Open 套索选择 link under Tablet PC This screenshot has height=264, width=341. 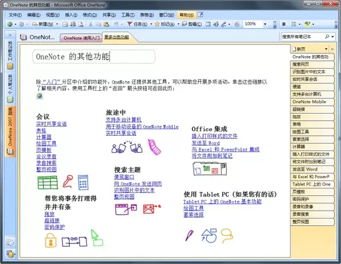(194, 215)
